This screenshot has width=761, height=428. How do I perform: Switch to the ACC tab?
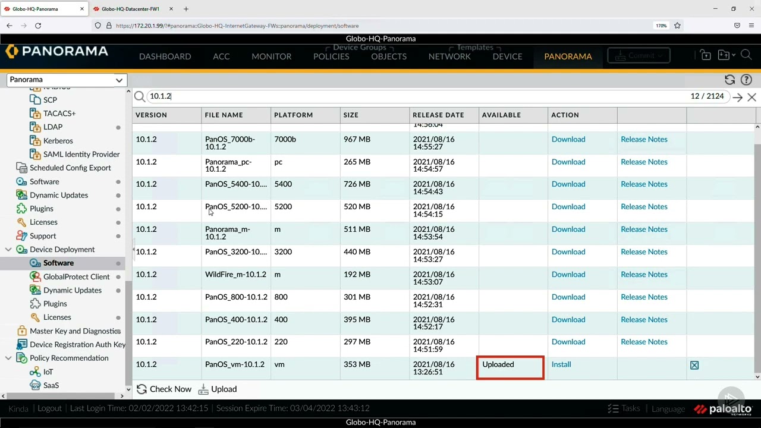221,56
